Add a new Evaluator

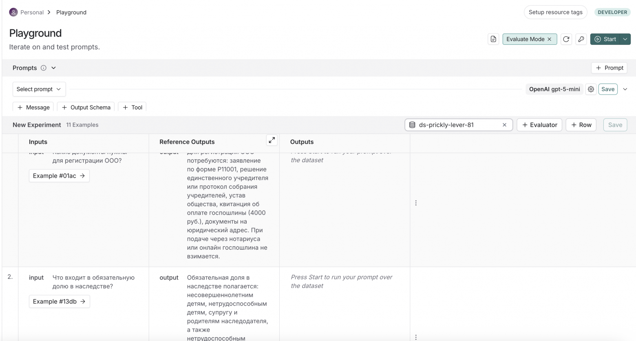(x=539, y=125)
